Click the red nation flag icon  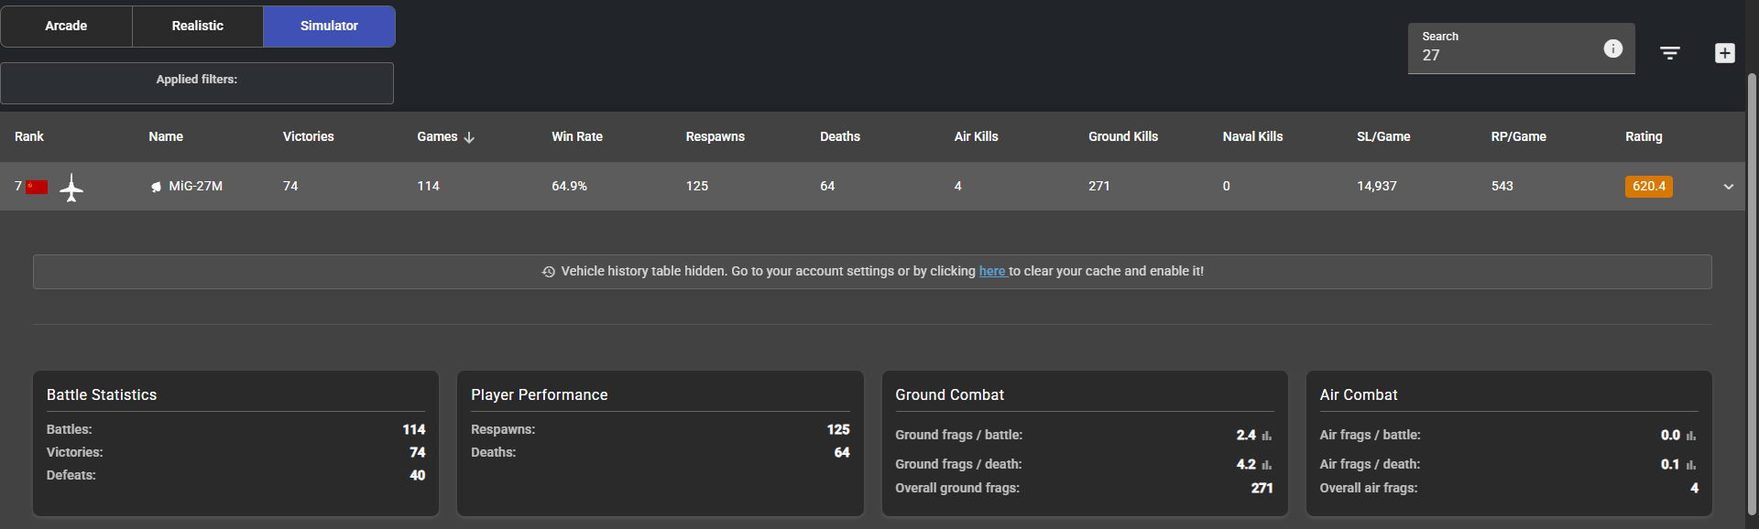[37, 187]
